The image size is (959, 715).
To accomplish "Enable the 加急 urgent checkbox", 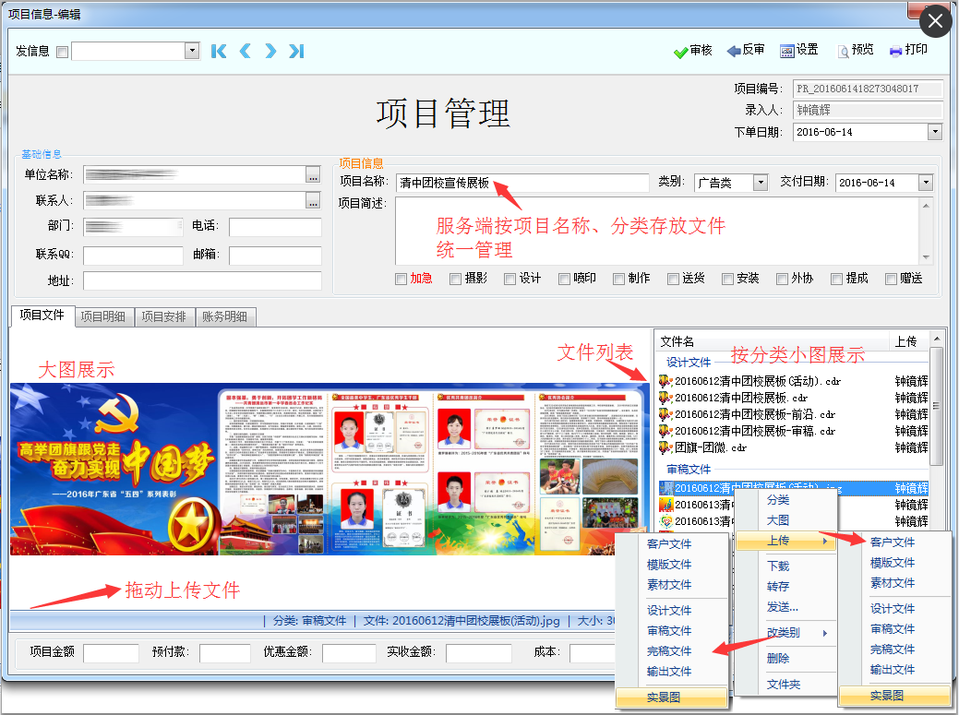I will [x=402, y=280].
